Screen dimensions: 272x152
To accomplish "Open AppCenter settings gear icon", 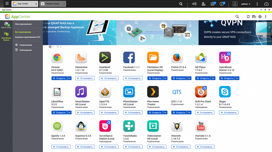I will (x=260, y=17).
